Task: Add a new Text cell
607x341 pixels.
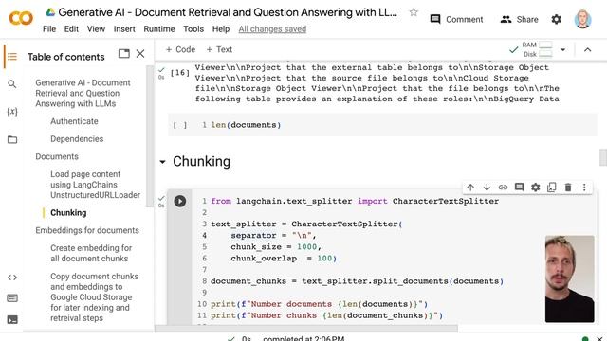Action: [x=219, y=49]
